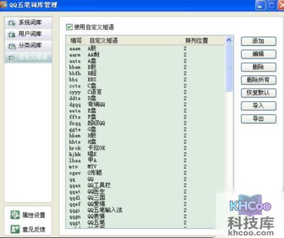Click the 分类词库 sidebar icon
Image resolution: width=284 pixels, height=238 pixels.
coord(12,46)
